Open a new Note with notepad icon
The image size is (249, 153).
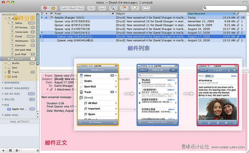(x=135, y=8)
